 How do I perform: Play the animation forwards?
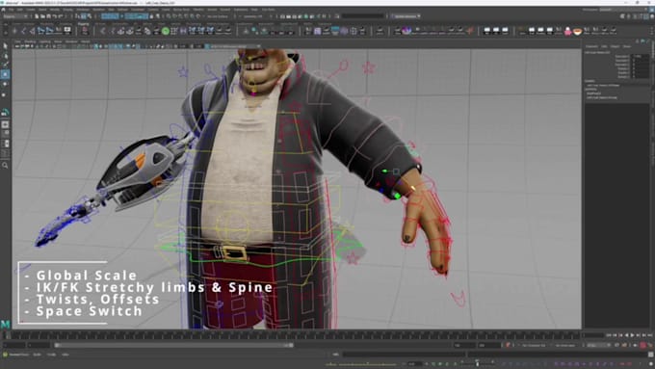(x=632, y=335)
